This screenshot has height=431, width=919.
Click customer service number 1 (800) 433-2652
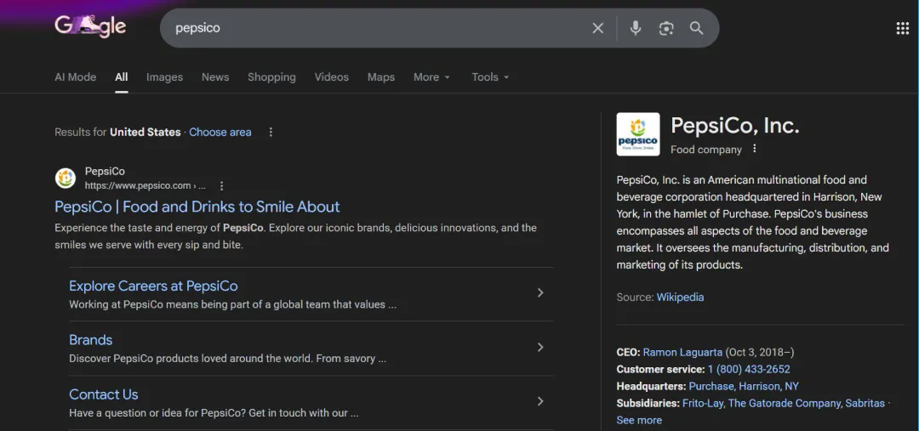click(x=749, y=370)
